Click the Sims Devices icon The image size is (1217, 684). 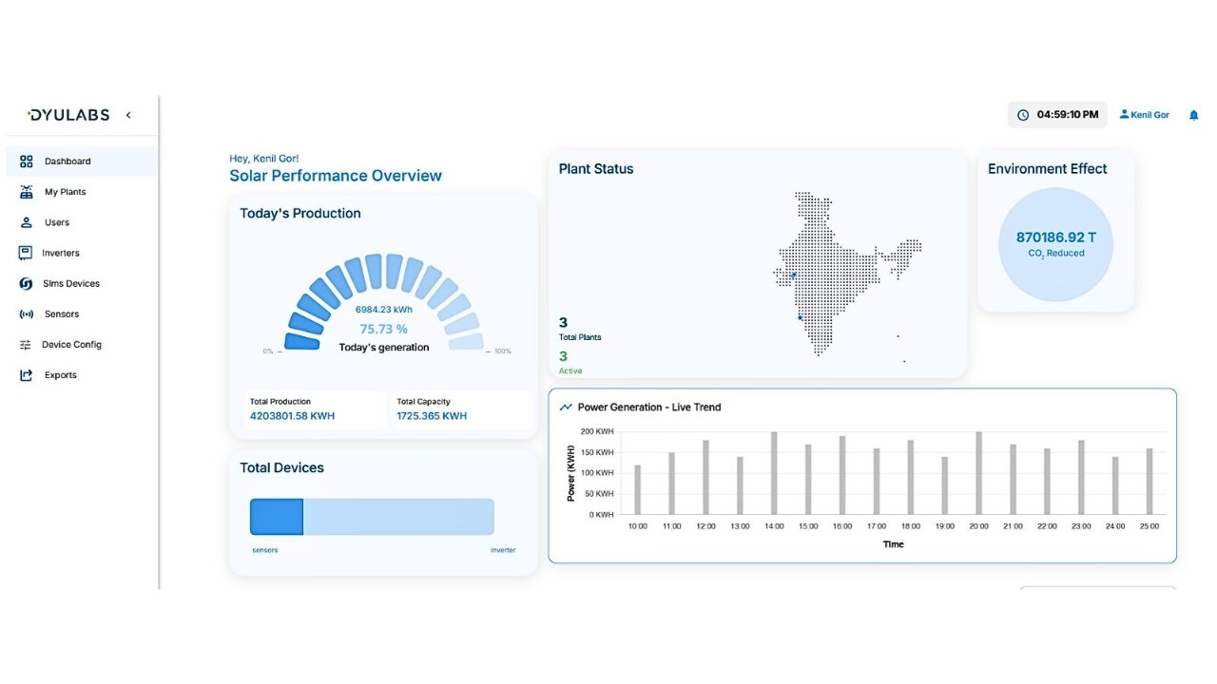27,283
